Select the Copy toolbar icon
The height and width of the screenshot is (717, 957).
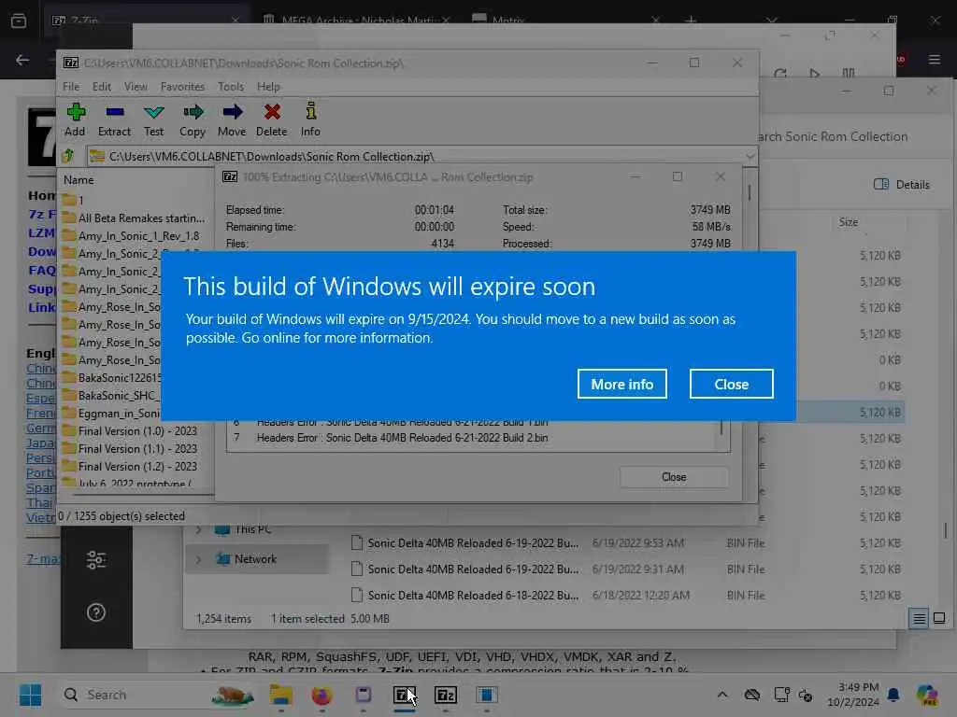pos(193,119)
